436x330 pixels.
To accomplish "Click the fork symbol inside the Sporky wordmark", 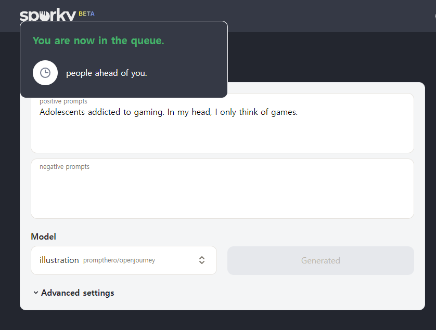I will pos(44,16).
